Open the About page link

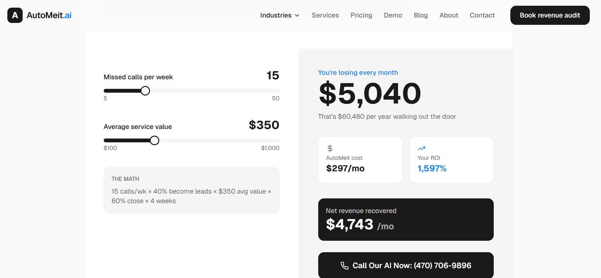pos(448,15)
